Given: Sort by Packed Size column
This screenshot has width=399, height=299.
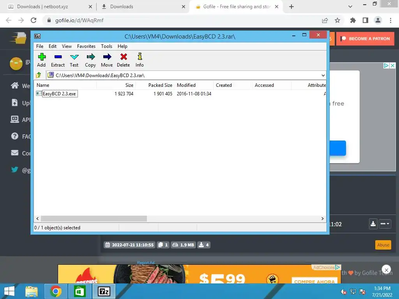Looking at the screenshot, I should pyautogui.click(x=155, y=85).
